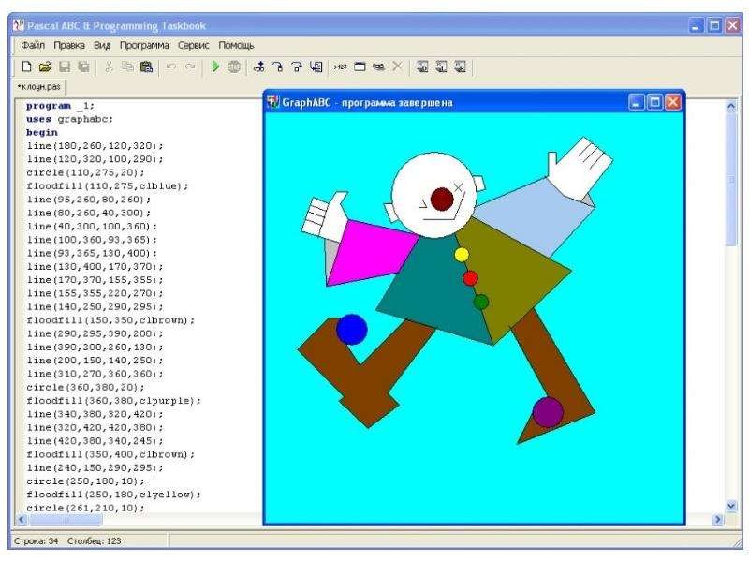Click the evaluate expression '>123' icon

[340, 67]
